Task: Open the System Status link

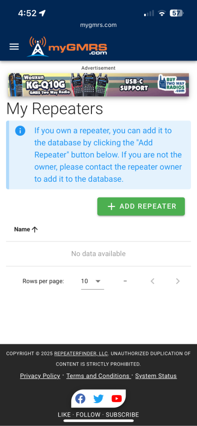Action: point(156,376)
